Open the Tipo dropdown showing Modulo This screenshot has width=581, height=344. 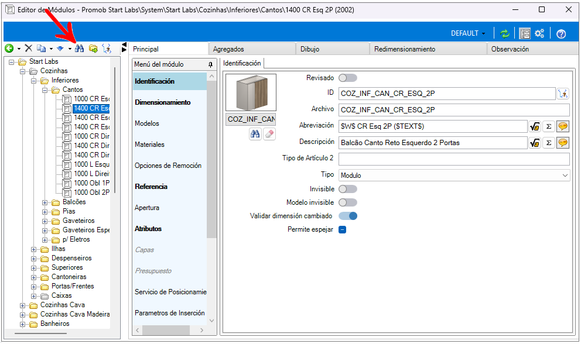(454, 175)
